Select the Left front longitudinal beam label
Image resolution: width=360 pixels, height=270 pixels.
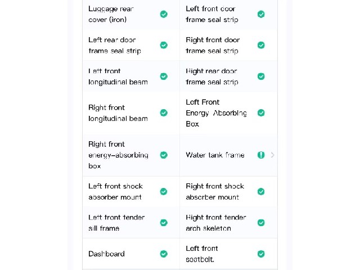(x=118, y=76)
